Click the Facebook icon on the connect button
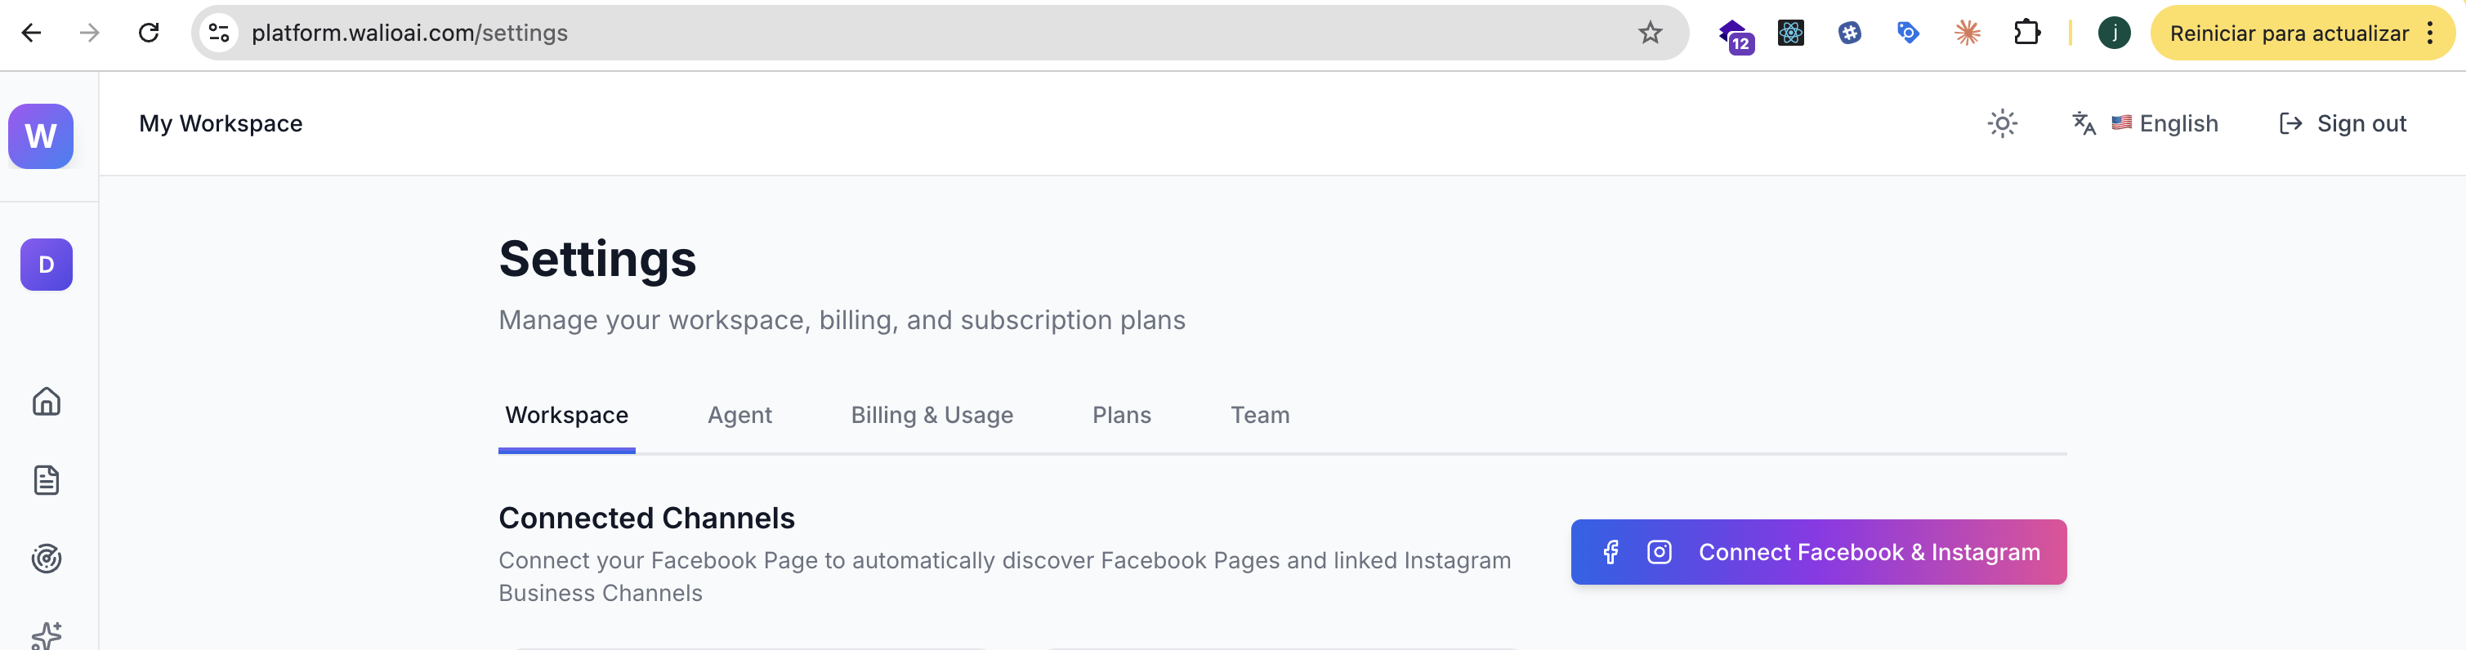 [x=1611, y=552]
